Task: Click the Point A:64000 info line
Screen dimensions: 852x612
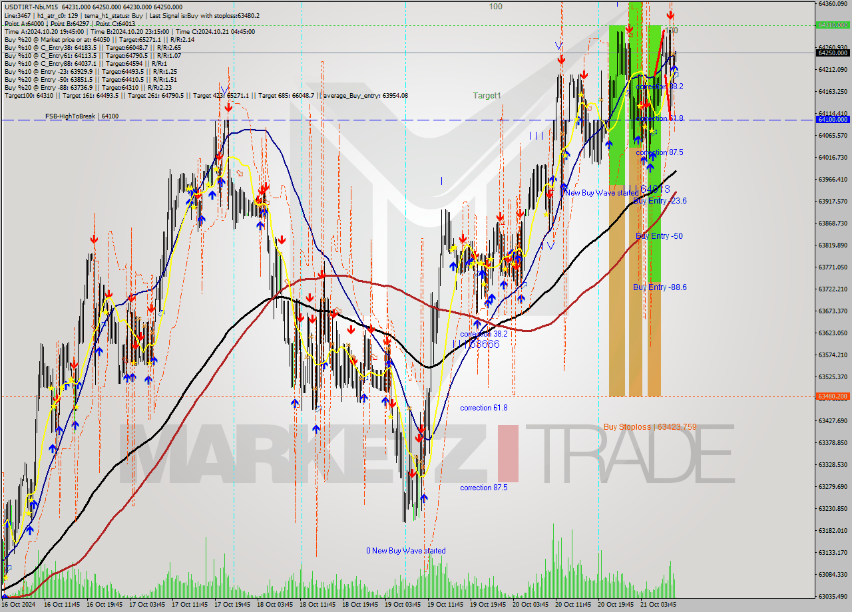Action: [70, 23]
